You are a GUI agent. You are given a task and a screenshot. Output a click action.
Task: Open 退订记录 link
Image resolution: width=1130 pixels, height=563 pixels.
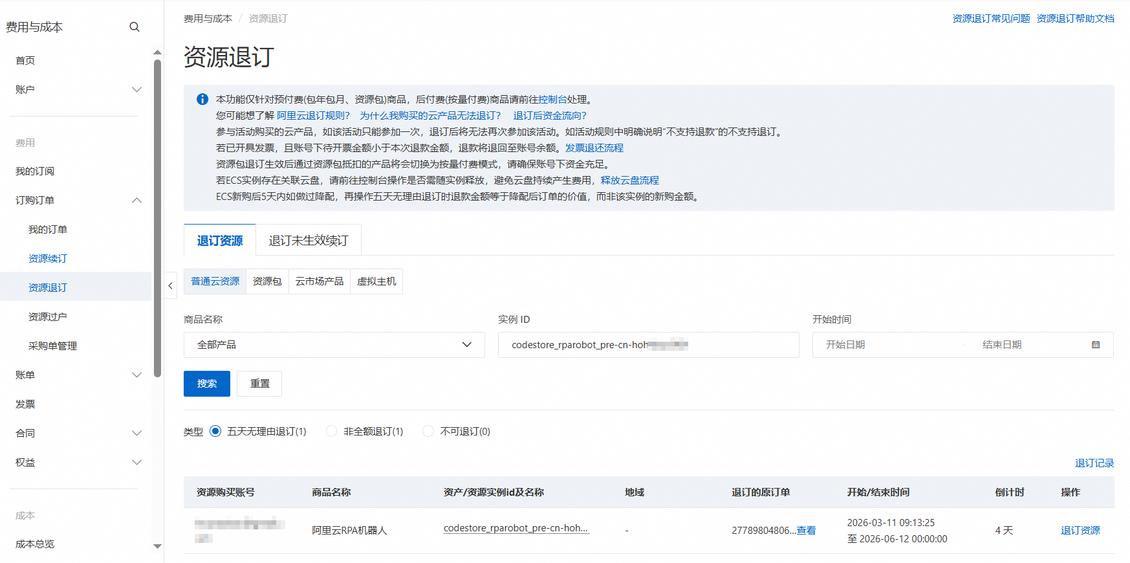tap(1094, 463)
